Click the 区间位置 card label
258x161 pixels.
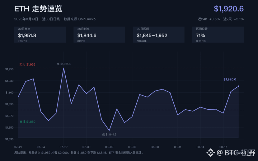pos(202,29)
